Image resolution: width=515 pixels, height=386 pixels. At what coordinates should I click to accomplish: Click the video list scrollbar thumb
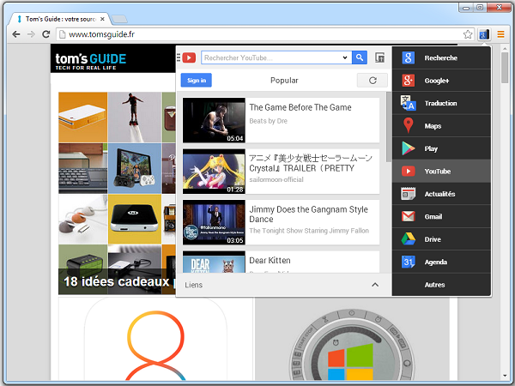(x=389, y=126)
